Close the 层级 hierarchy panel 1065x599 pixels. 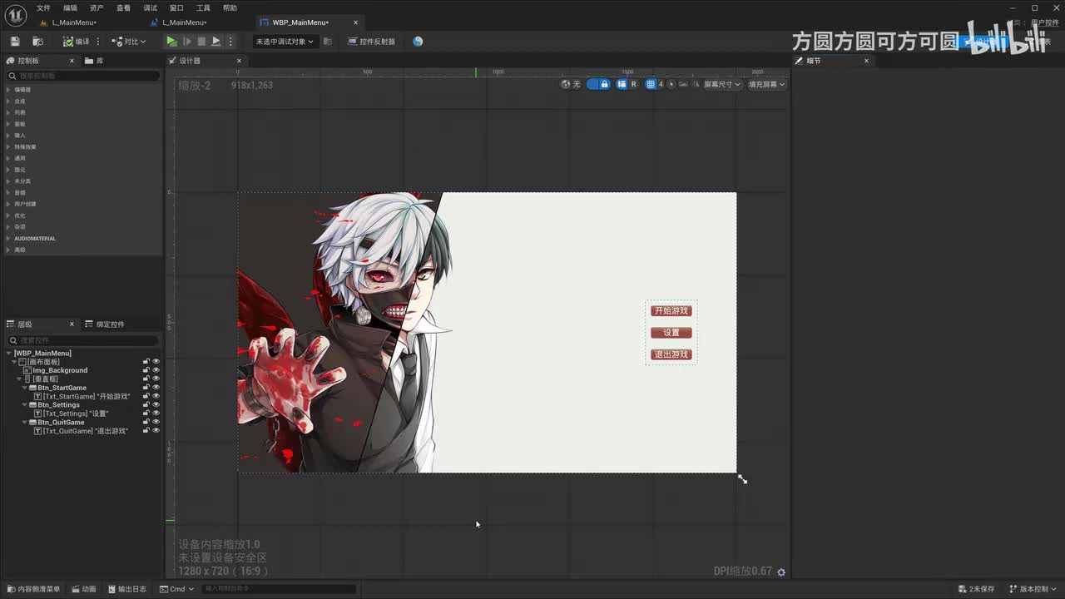click(72, 324)
